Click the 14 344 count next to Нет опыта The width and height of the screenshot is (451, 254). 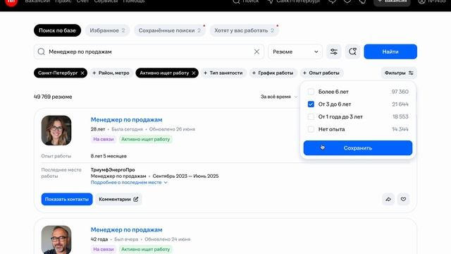pyautogui.click(x=400, y=129)
